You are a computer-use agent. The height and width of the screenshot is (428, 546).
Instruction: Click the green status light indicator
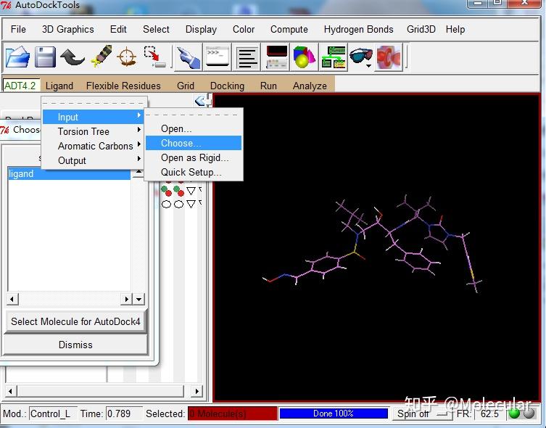[x=515, y=413]
